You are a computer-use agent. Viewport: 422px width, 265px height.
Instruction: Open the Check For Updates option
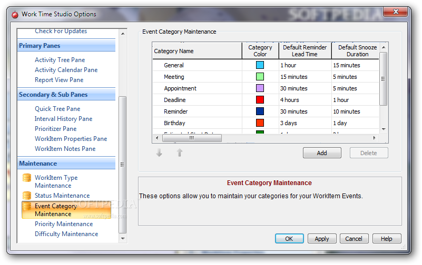pyautogui.click(x=61, y=31)
